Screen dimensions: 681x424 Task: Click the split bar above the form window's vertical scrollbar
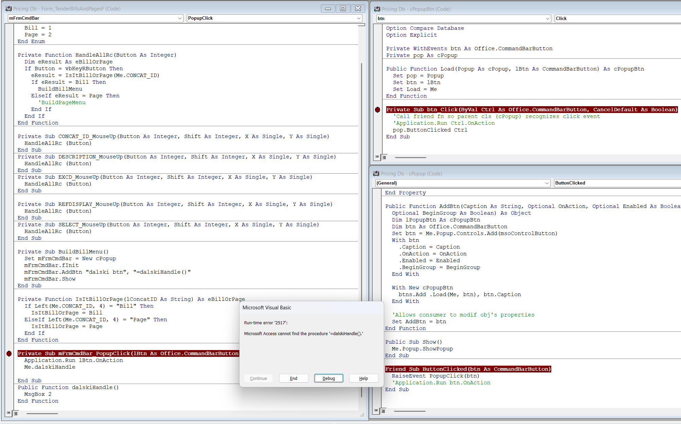coord(362,25)
